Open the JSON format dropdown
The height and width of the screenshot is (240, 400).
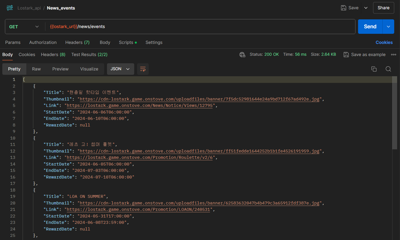[121, 69]
